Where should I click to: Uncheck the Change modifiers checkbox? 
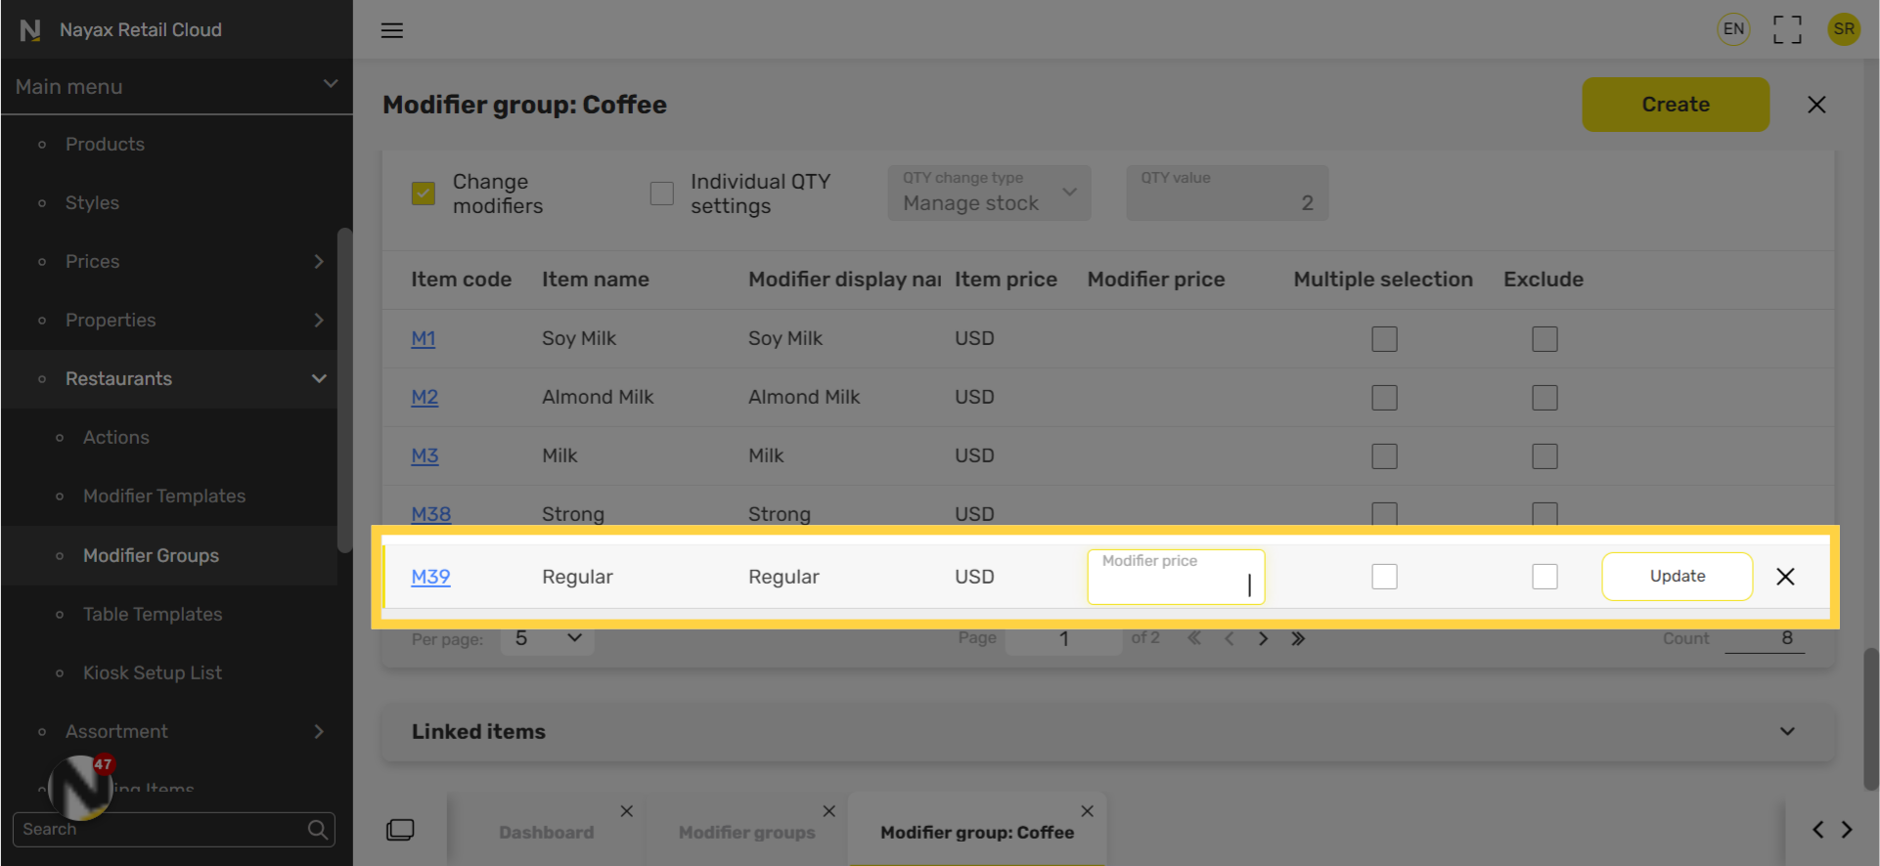click(424, 194)
